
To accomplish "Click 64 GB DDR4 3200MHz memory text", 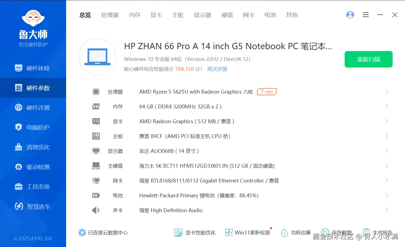I will [180, 107].
